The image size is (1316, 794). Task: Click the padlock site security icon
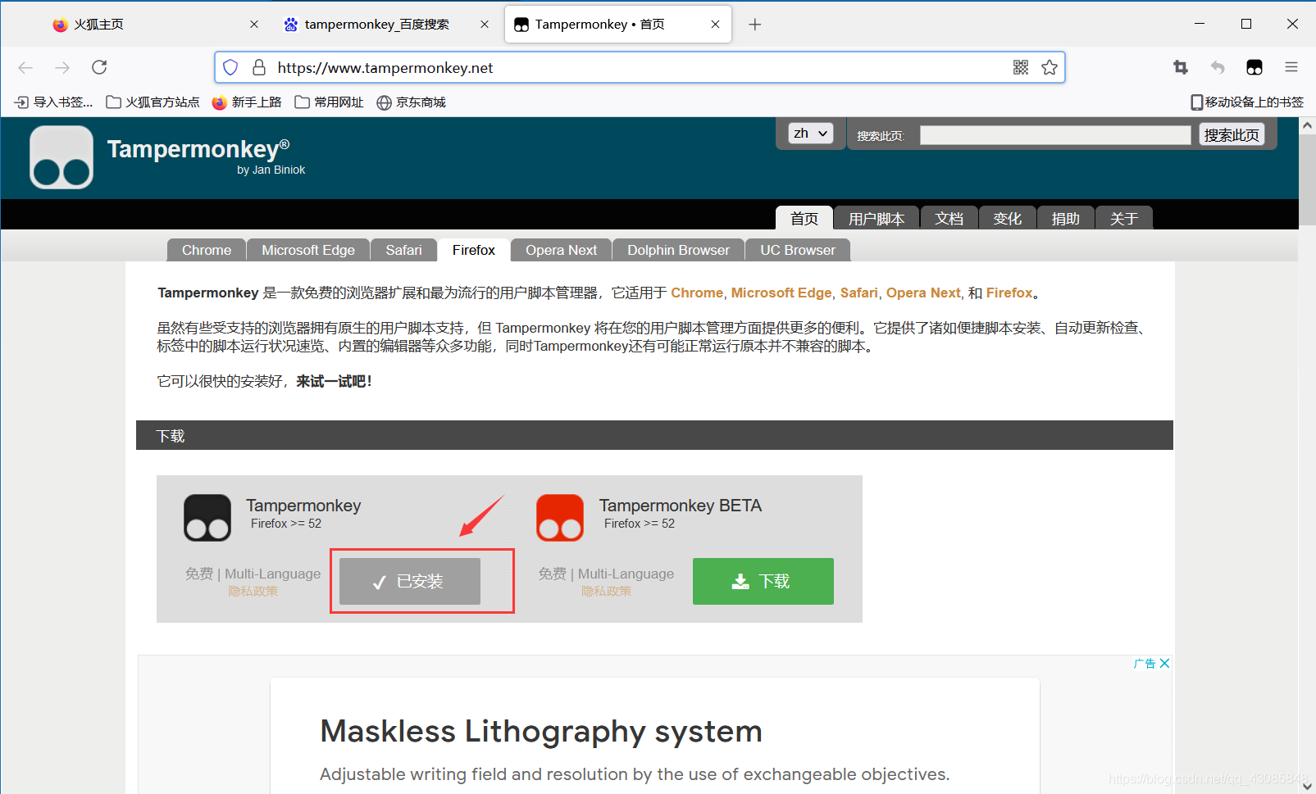click(x=259, y=67)
